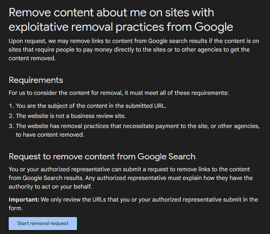Click the Start removal request button

pyautogui.click(x=43, y=223)
